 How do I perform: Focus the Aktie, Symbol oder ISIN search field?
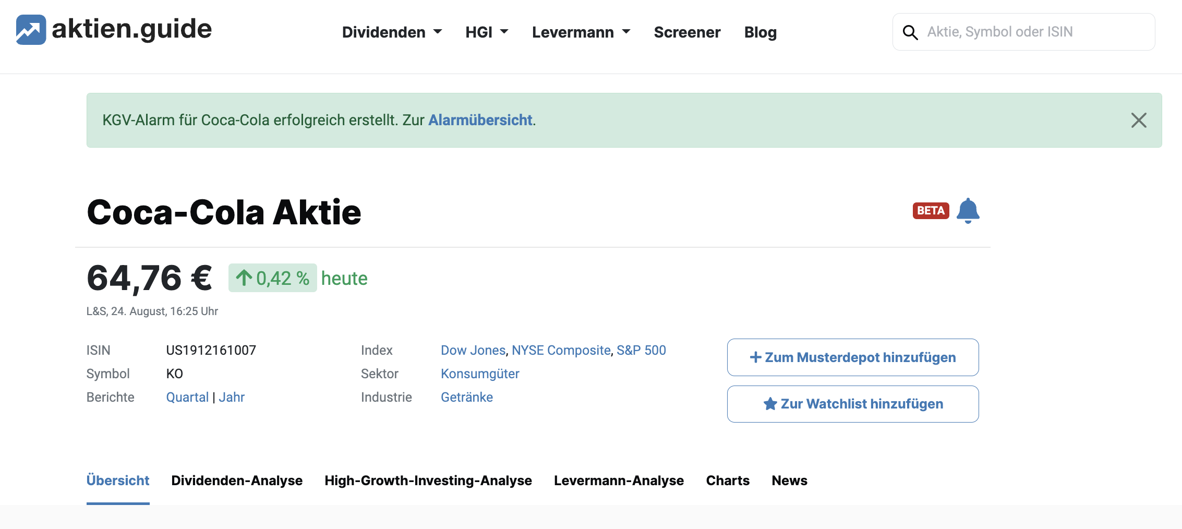pos(1024,32)
